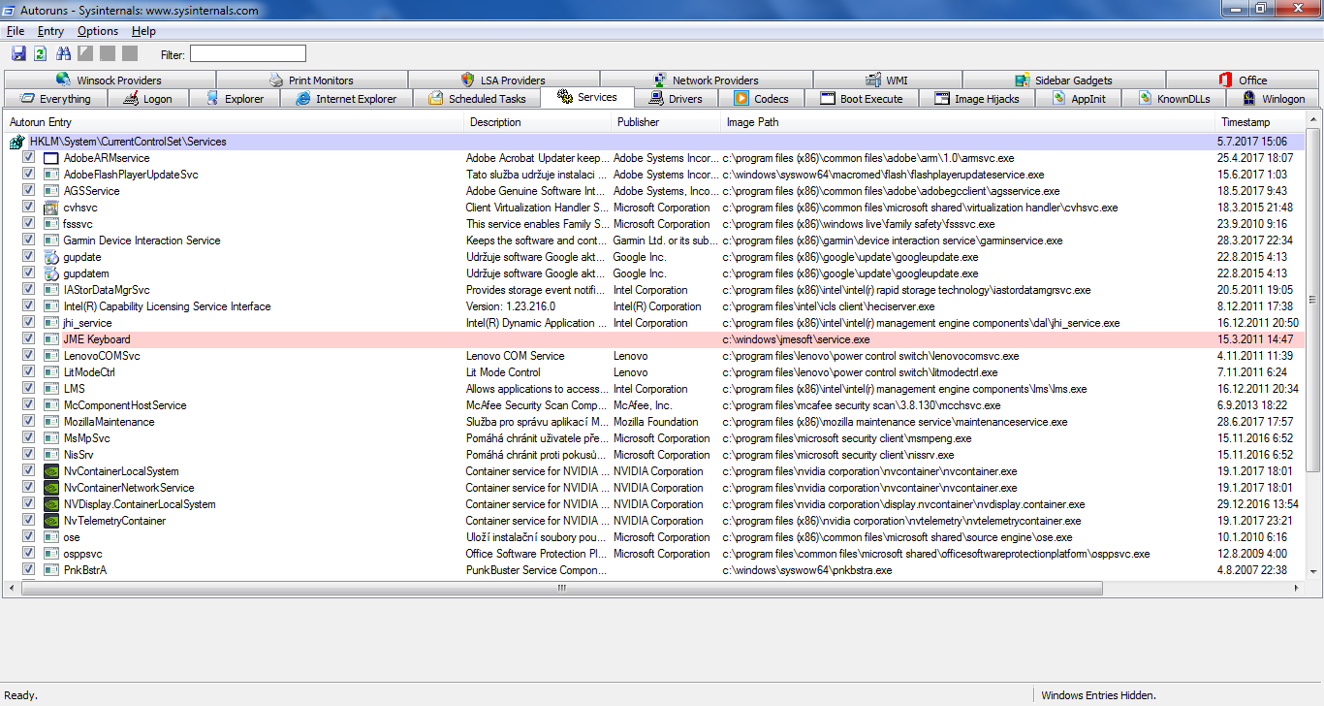Open the Options menu

[x=98, y=31]
